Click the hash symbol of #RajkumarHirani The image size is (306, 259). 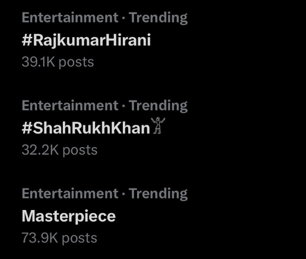click(27, 40)
